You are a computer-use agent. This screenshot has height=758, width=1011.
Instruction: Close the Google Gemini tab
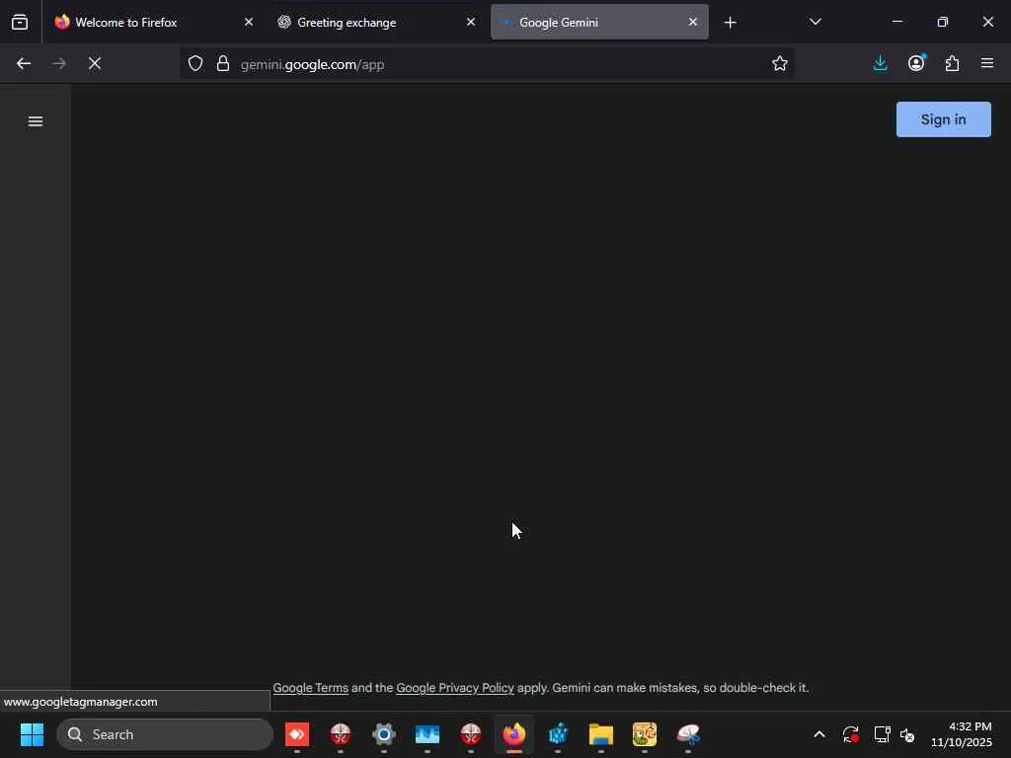pos(692,22)
